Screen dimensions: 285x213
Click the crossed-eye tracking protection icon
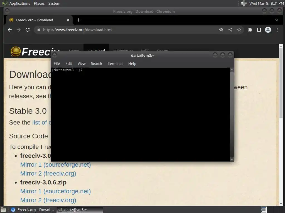tap(221, 30)
